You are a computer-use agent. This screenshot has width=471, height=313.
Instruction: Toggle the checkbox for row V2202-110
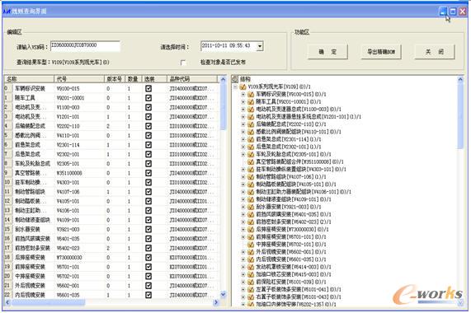tap(148, 126)
